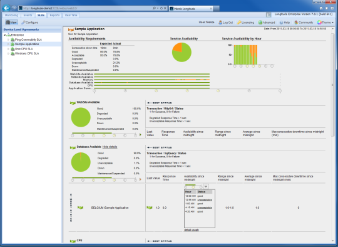338x247 pixels.
Task: Click the BELGIUM /Sample Application row text
Action: click(x=110, y=208)
